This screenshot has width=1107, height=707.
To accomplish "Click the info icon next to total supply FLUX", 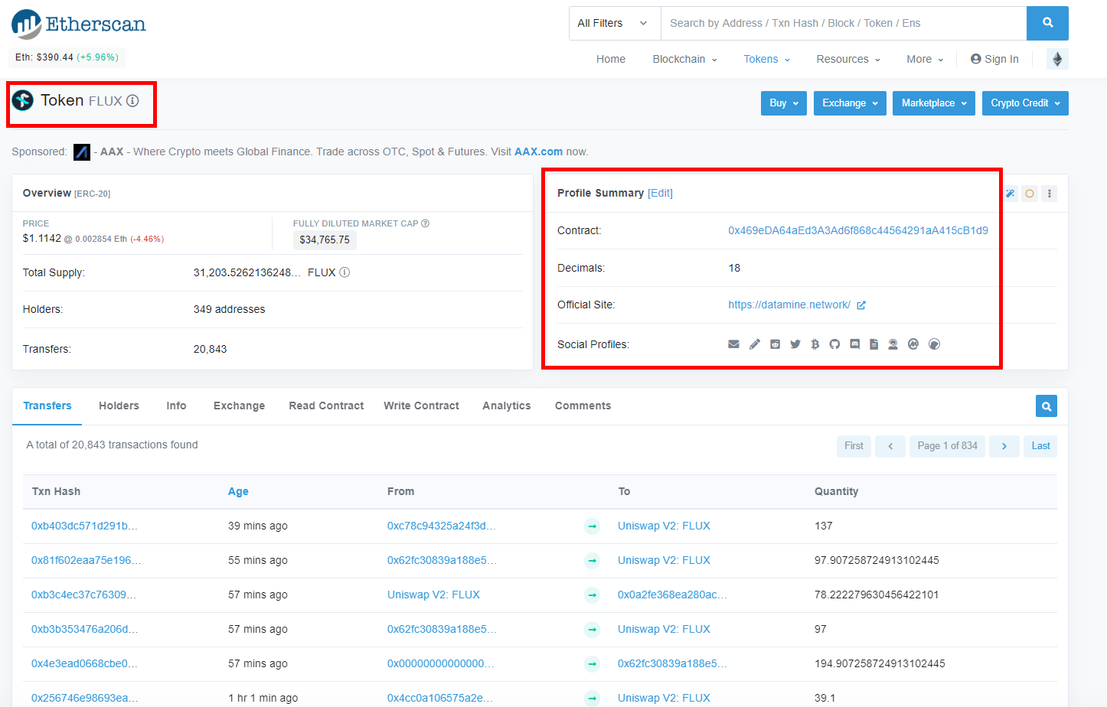I will 345,272.
